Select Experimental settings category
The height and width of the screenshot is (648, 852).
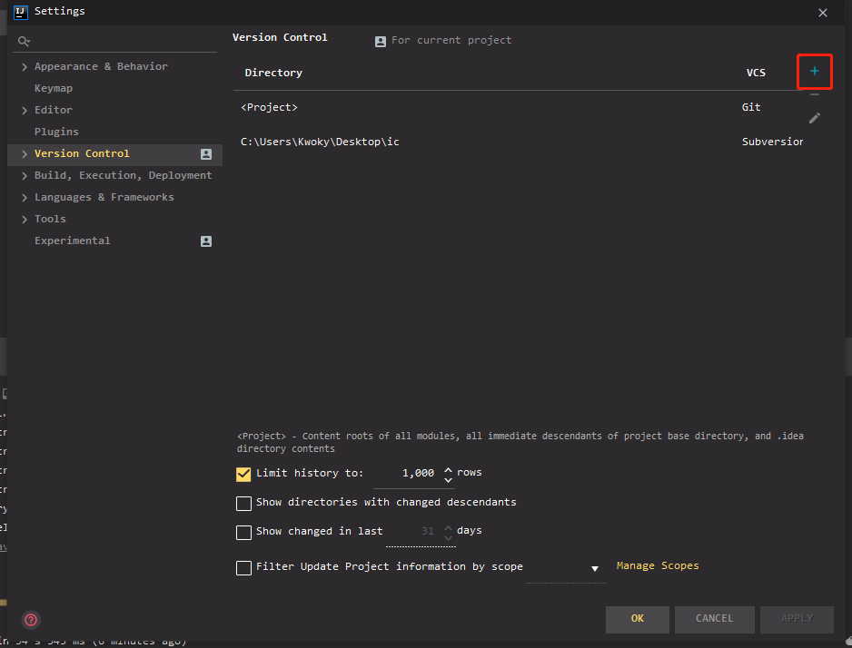click(x=73, y=241)
